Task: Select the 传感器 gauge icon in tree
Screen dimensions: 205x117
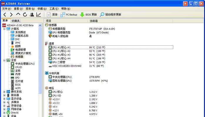Action: coord(13,57)
